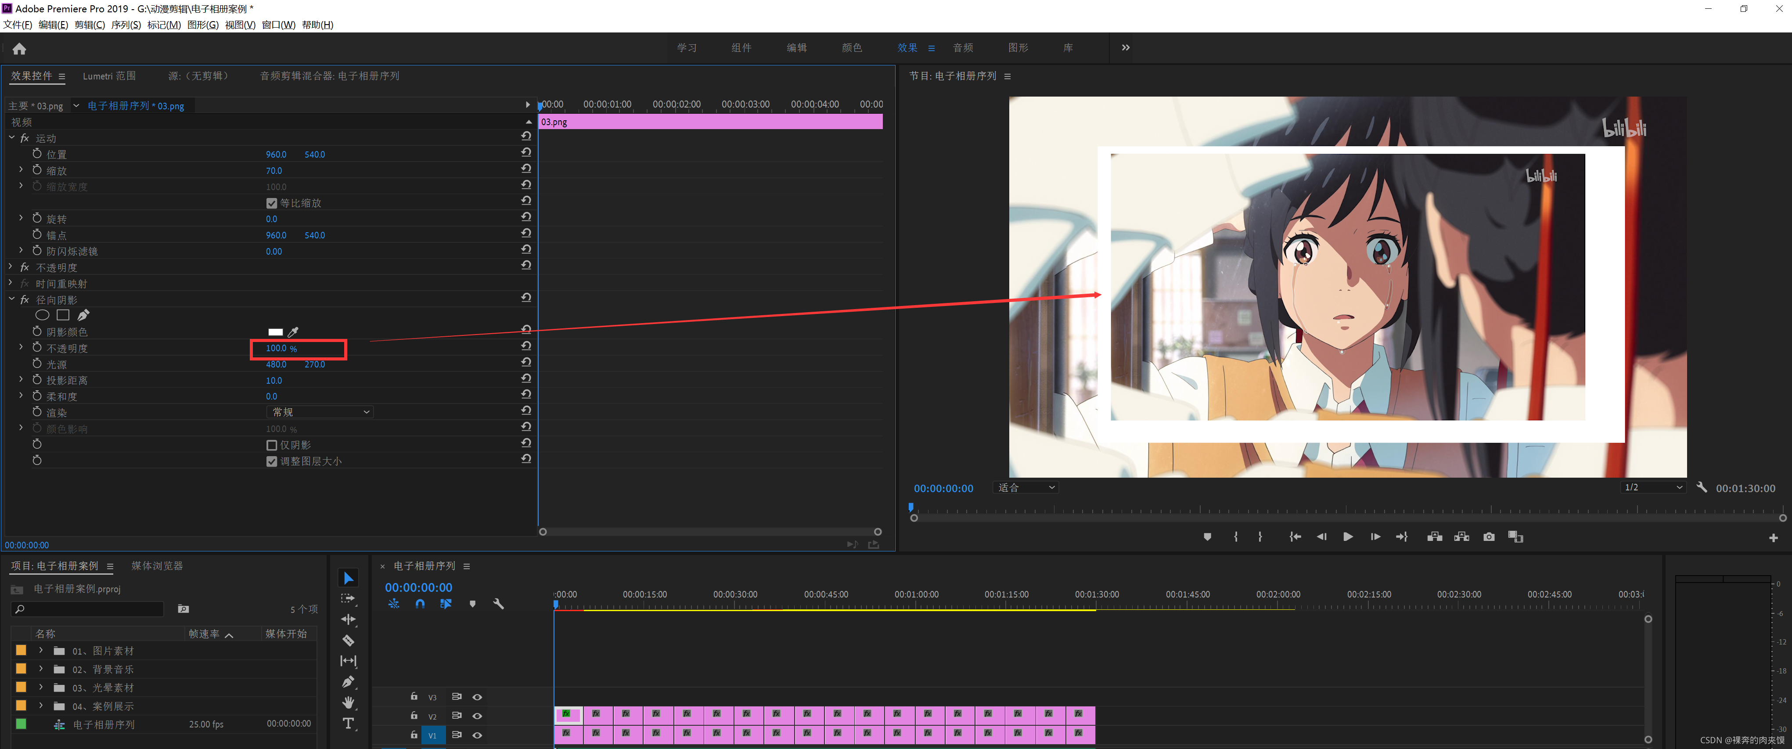The width and height of the screenshot is (1792, 749).
Task: Expand 01、图片素材 bin
Action: (41, 650)
